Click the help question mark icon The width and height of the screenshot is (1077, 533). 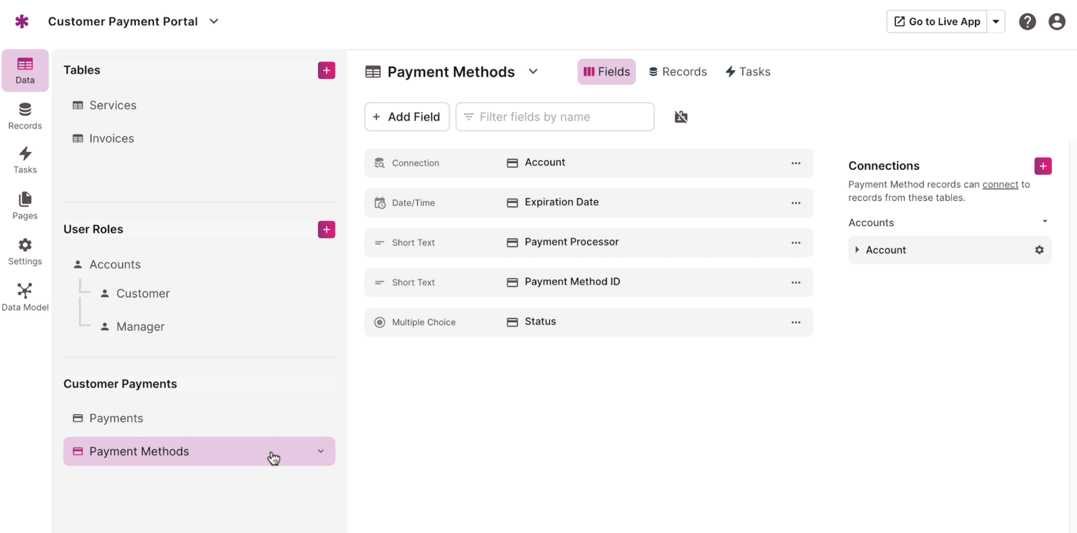[x=1027, y=22]
